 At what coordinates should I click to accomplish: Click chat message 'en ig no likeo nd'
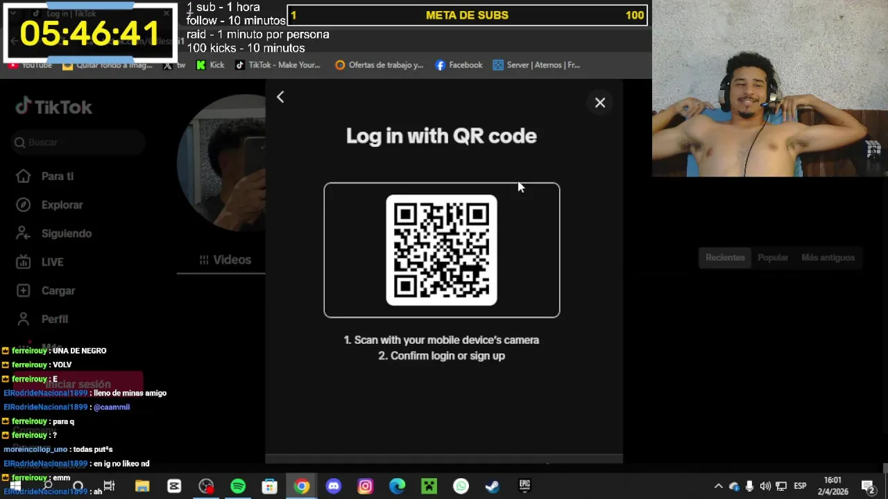[121, 464]
